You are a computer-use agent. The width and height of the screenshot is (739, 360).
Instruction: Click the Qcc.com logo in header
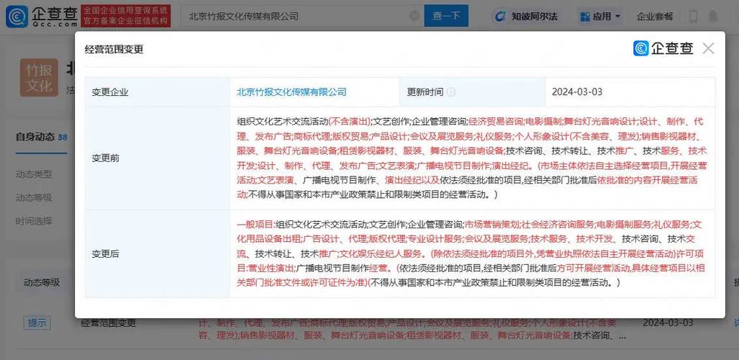[42, 16]
